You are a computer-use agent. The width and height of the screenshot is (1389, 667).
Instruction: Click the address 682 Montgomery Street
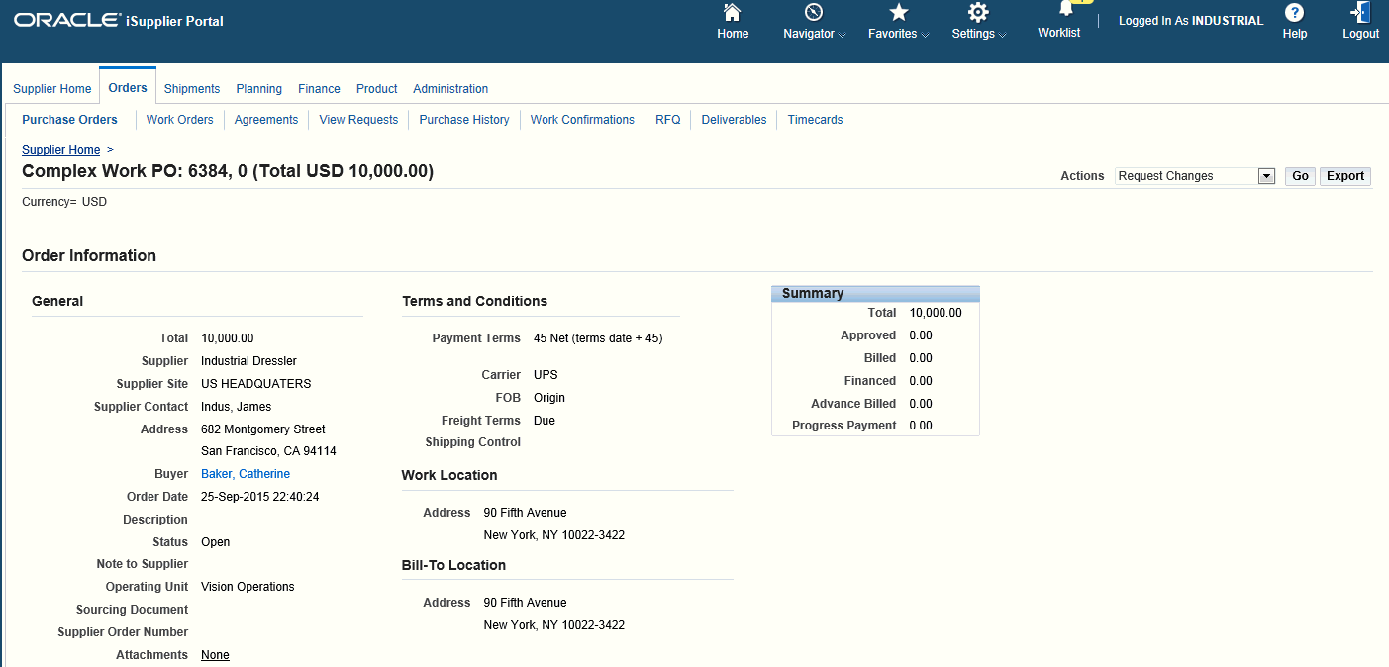coord(263,429)
